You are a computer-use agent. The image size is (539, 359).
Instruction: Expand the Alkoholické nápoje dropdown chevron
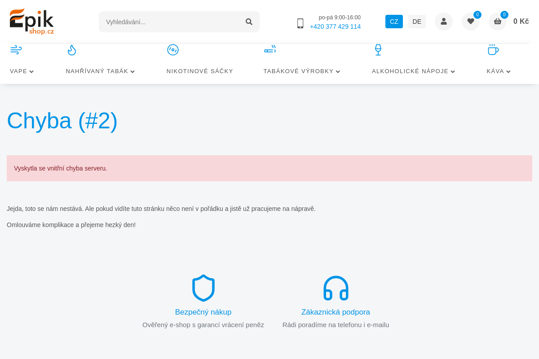[x=453, y=71]
